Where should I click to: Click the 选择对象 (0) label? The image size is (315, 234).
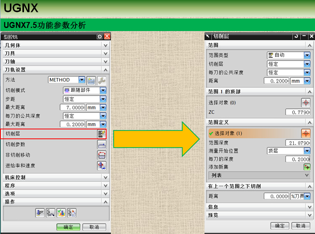point(222,103)
